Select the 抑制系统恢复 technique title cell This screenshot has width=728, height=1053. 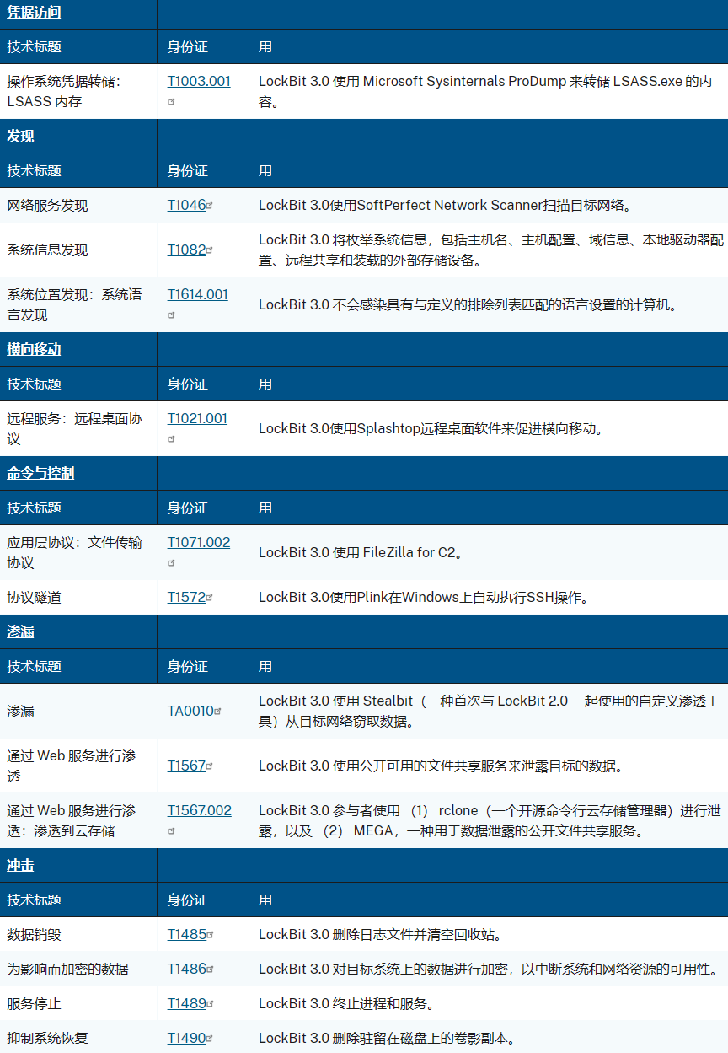click(x=78, y=1039)
